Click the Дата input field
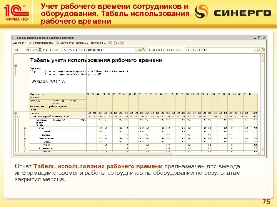 pyautogui.click(x=32, y=50)
